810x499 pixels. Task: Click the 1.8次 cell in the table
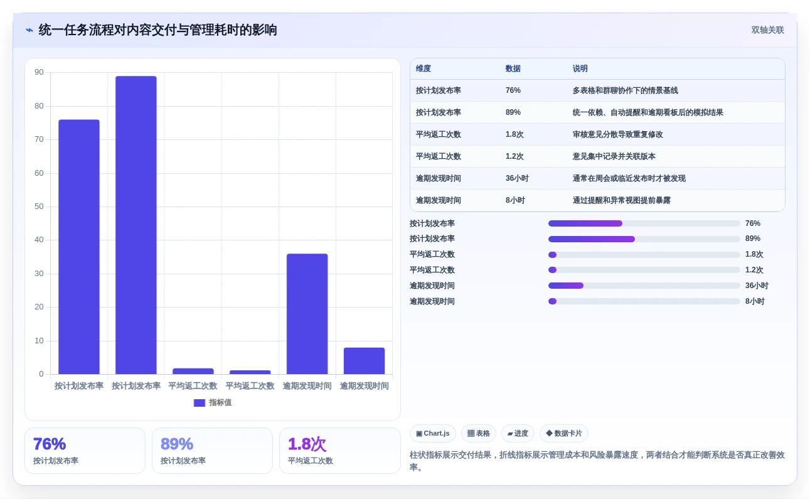pos(514,134)
